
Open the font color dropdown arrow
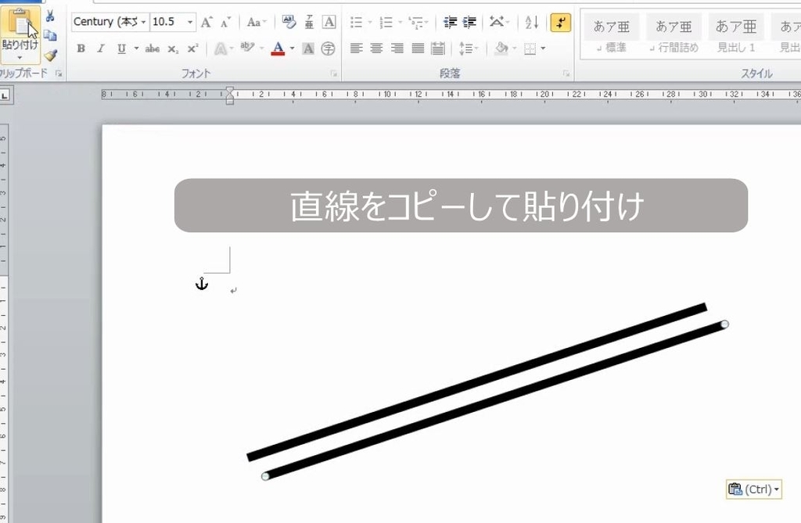tap(291, 48)
